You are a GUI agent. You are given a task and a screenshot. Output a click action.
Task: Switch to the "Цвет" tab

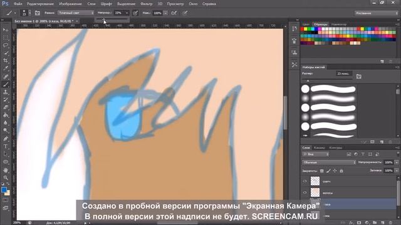click(306, 24)
